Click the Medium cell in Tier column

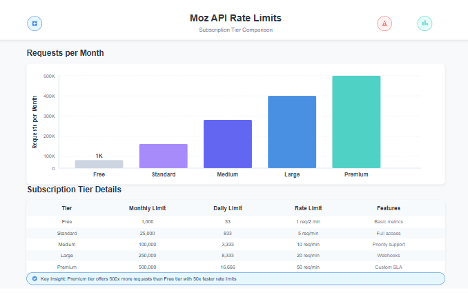67,245
